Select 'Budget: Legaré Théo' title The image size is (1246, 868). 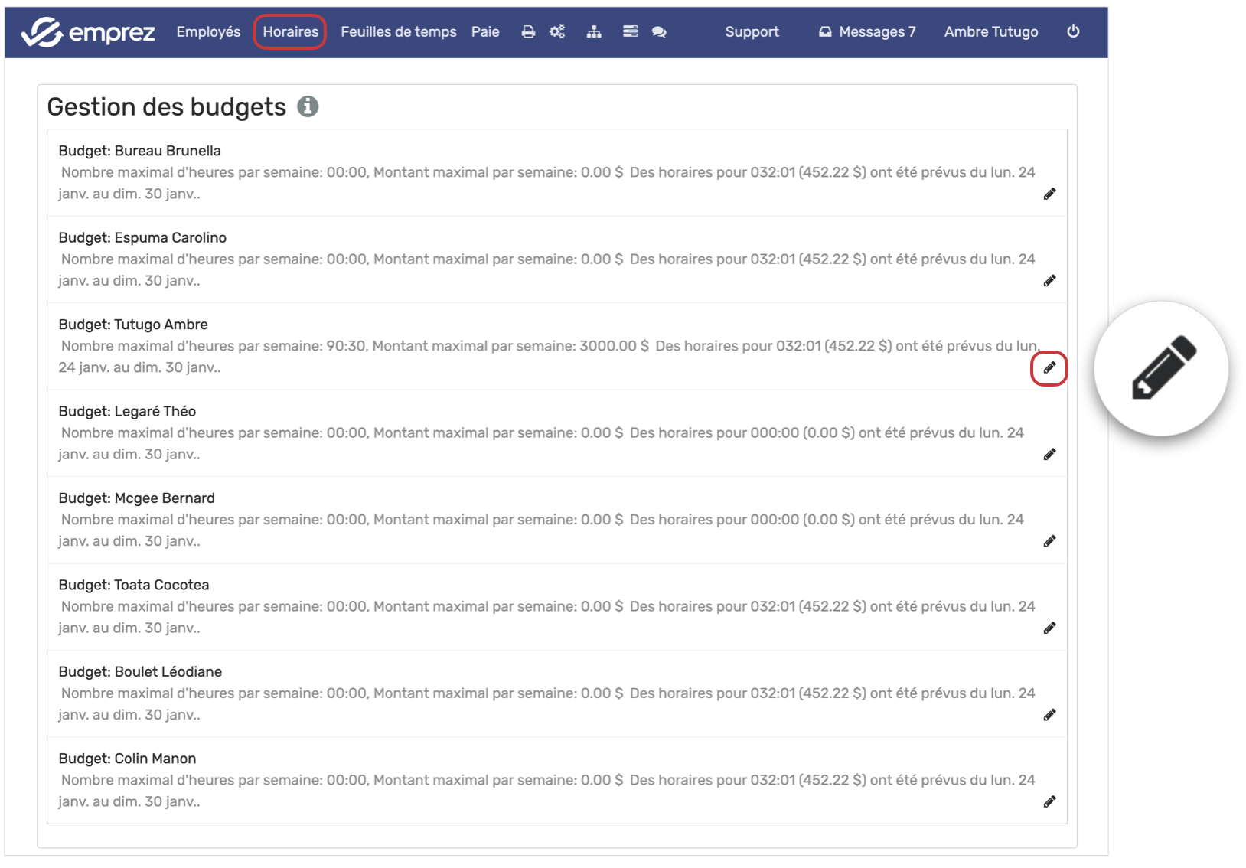pyautogui.click(x=127, y=411)
